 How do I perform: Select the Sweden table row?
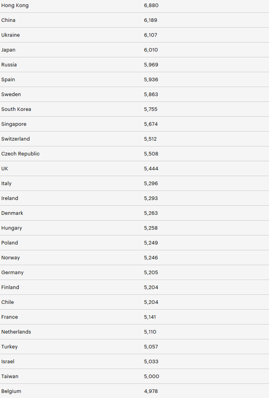click(x=134, y=95)
